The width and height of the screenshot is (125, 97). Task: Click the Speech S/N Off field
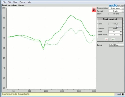click(114, 34)
